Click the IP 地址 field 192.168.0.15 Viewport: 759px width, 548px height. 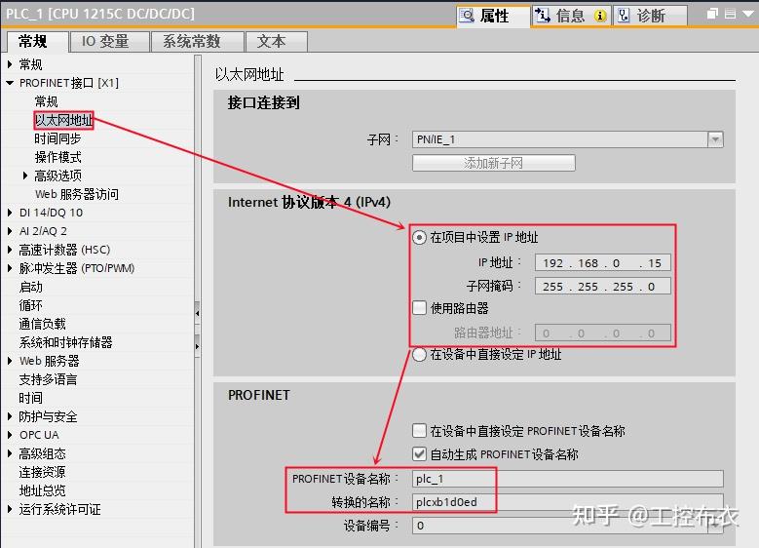[603, 263]
